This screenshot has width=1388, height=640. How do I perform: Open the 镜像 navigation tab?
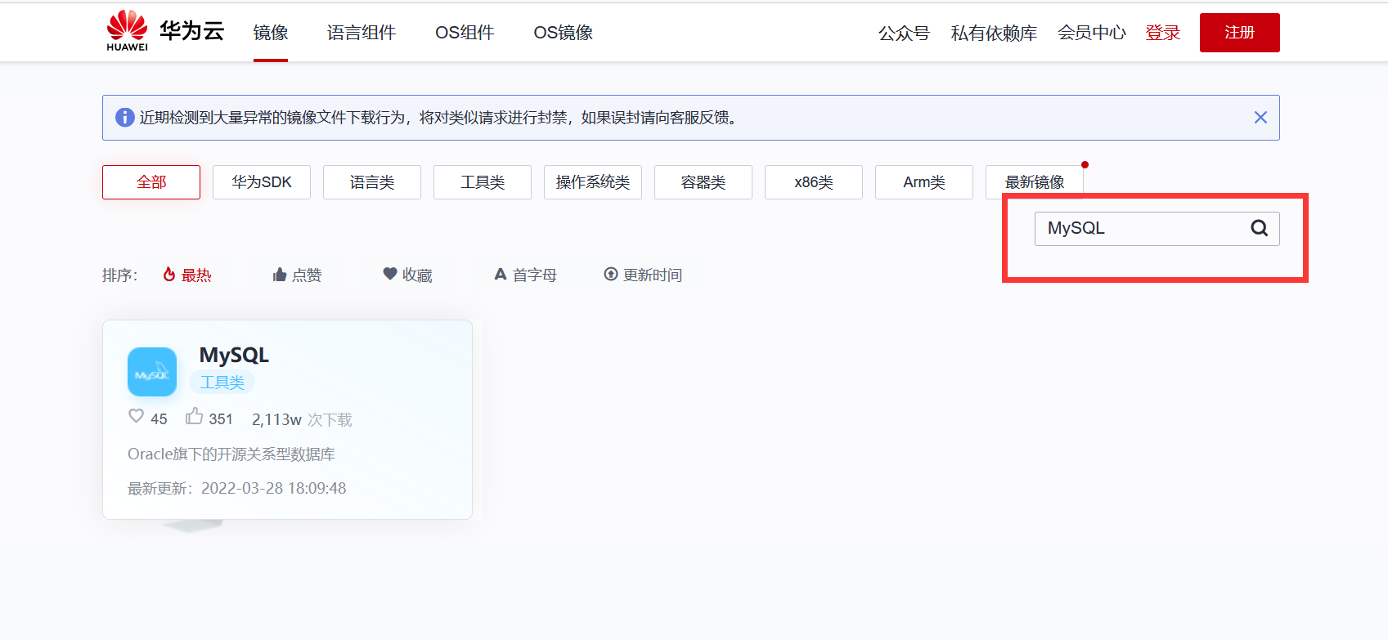[271, 33]
